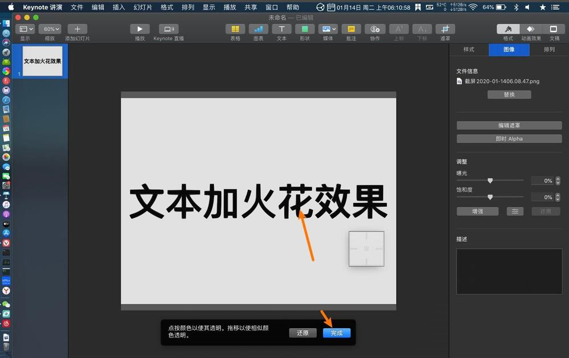Insert a text box via the 文本 icon

point(281,29)
